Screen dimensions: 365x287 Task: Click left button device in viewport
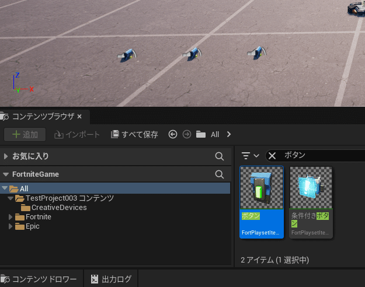coord(127,55)
